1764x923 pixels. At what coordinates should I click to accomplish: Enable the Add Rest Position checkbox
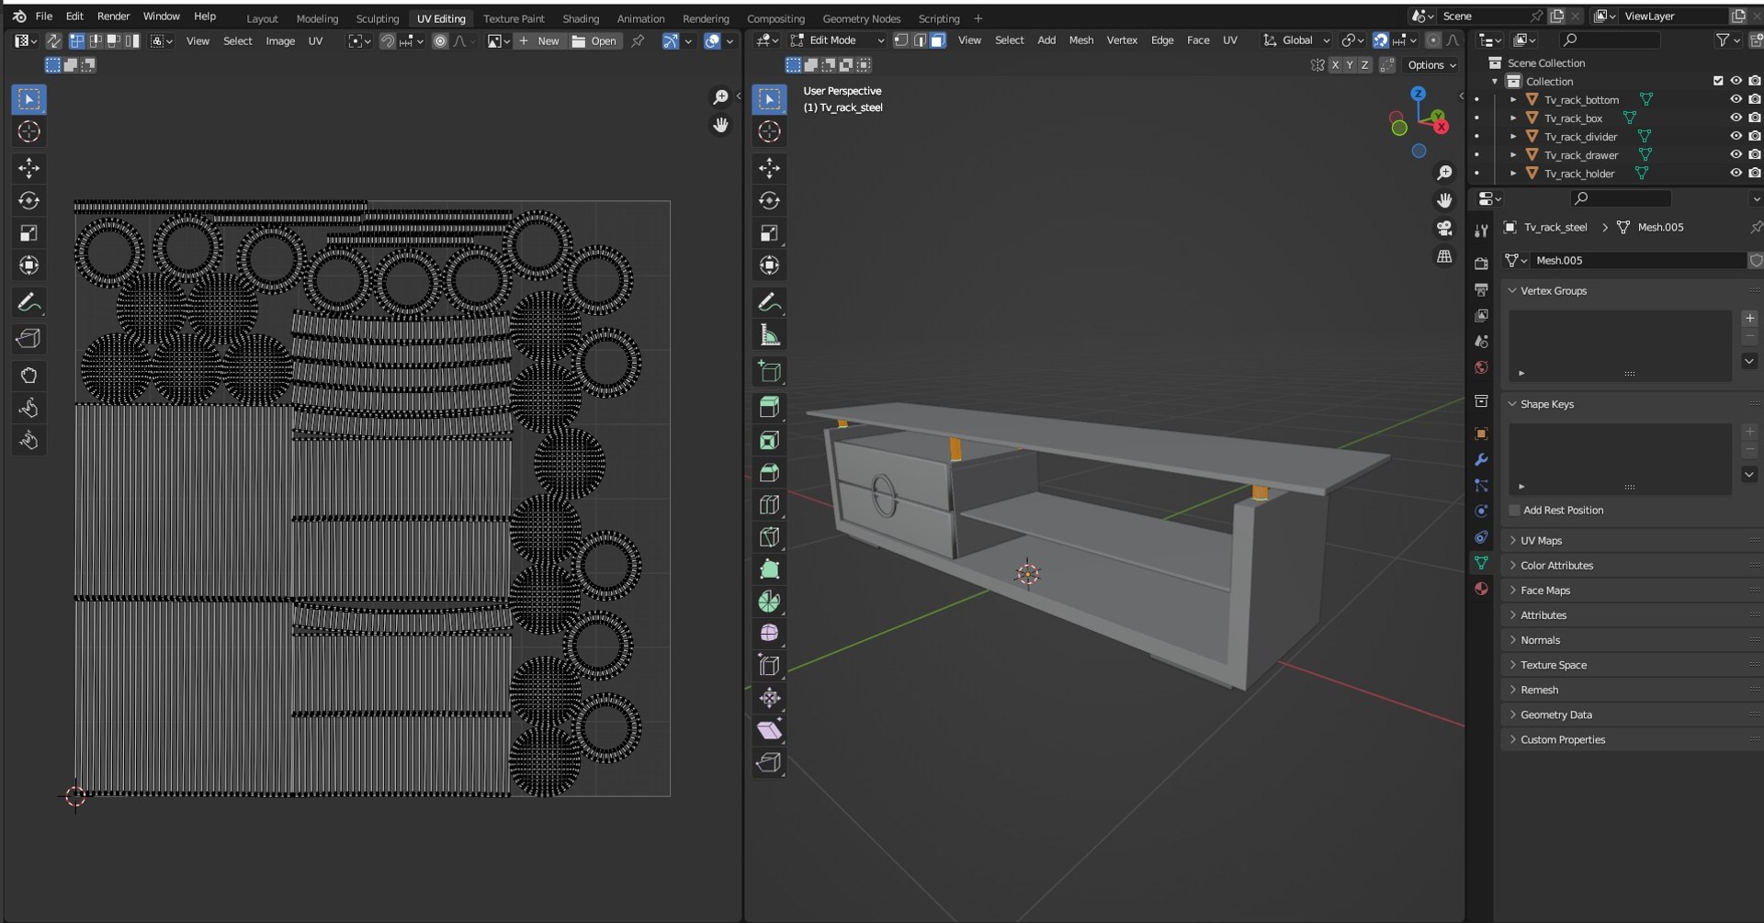[x=1514, y=510]
